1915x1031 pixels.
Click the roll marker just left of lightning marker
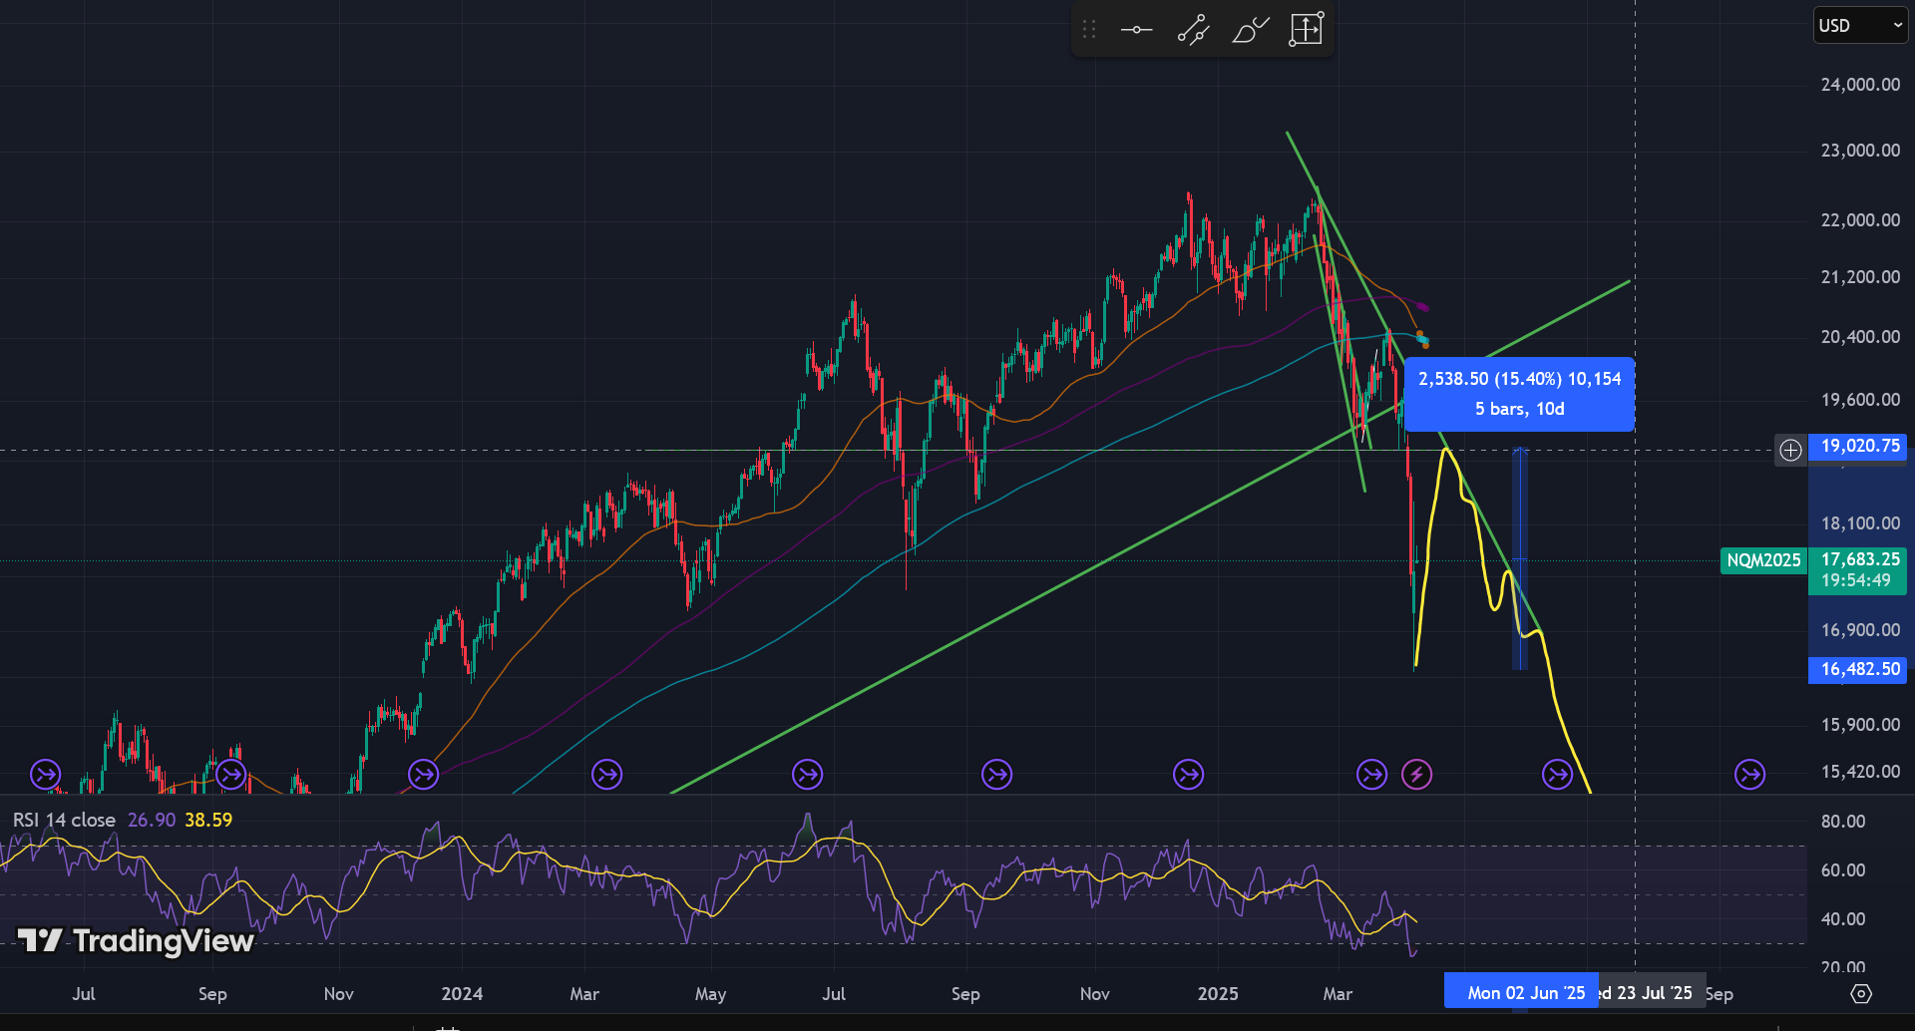click(x=1371, y=774)
